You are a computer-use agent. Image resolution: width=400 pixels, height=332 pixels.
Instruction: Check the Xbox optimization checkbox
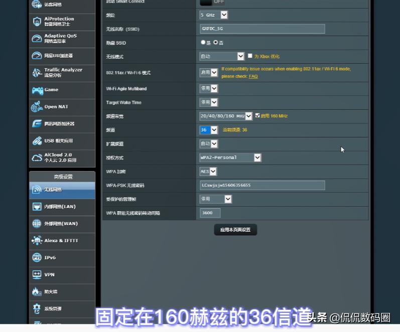250,56
